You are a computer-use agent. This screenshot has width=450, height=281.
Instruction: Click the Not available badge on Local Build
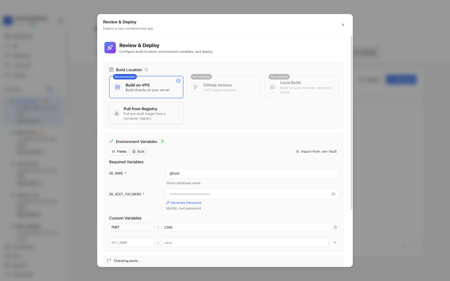point(279,77)
